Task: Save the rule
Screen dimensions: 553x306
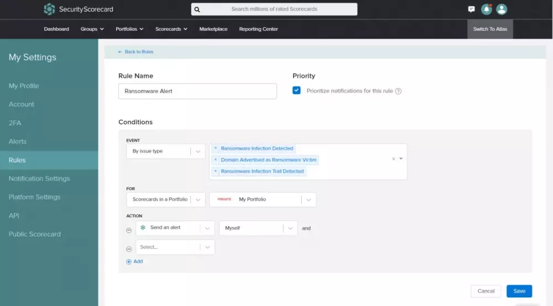Action: (x=519, y=291)
